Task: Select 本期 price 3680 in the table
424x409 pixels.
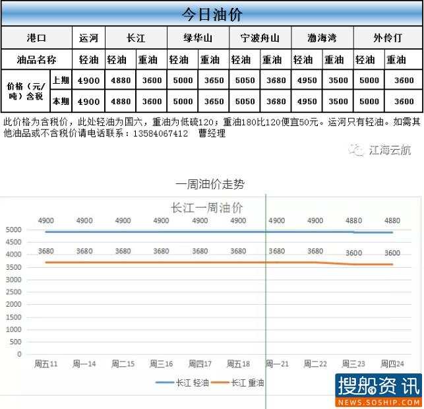Action: click(276, 102)
